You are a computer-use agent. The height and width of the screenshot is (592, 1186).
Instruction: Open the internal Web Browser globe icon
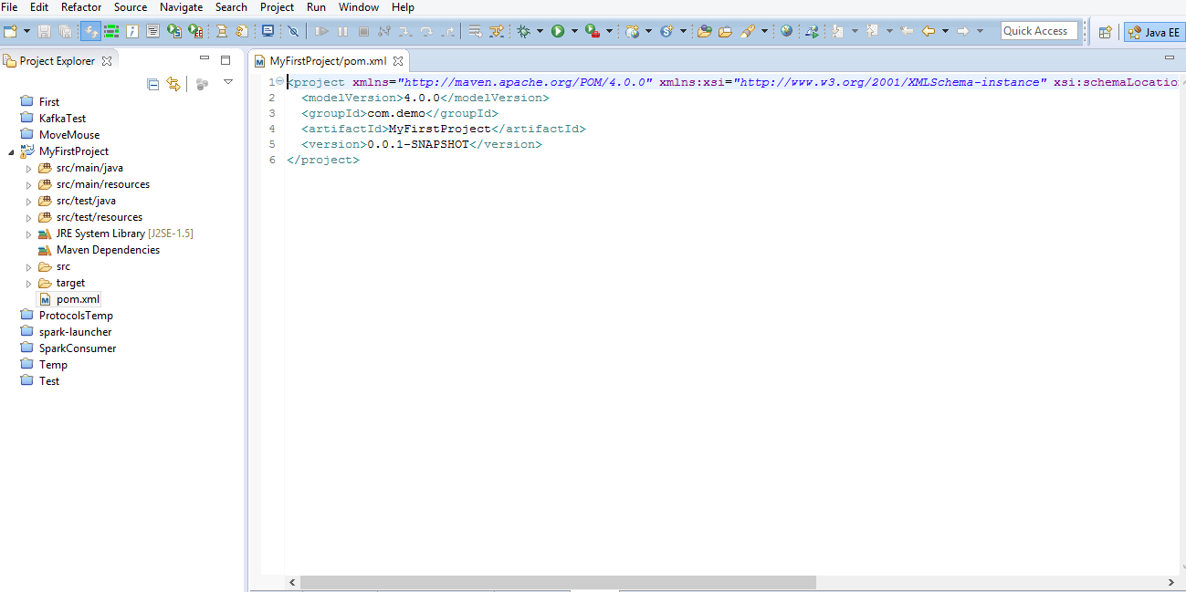tap(786, 30)
